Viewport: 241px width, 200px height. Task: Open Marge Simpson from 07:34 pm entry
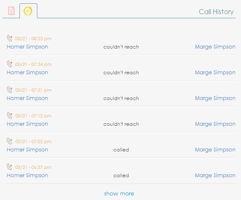tap(215, 72)
